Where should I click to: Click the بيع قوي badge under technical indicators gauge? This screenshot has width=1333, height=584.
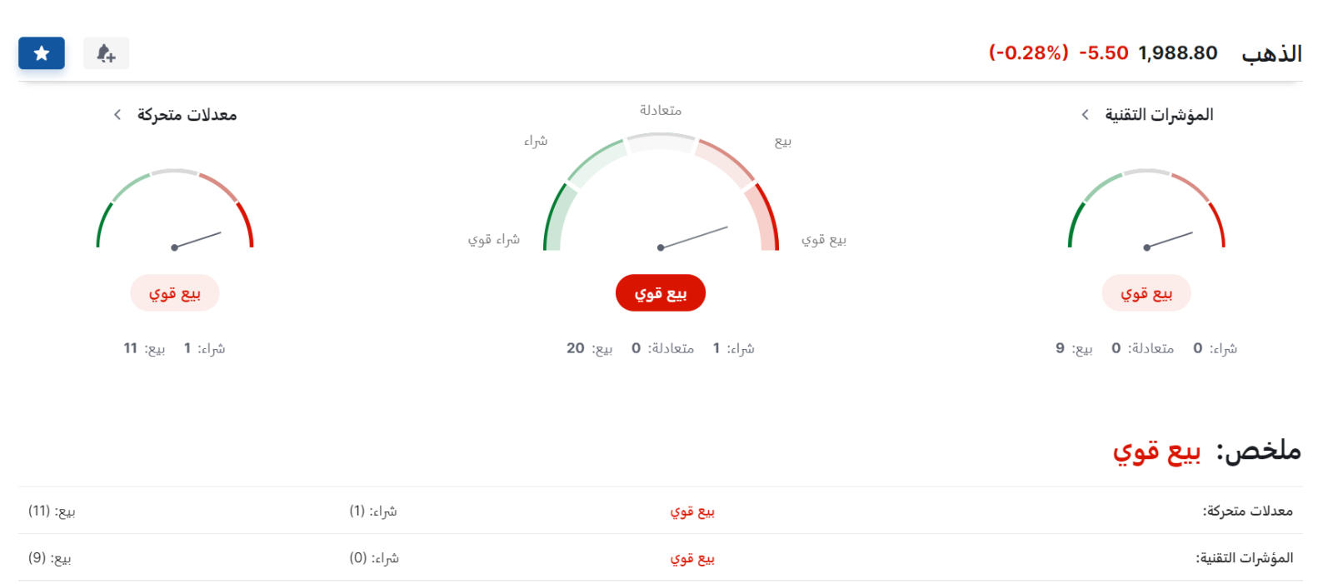1146,293
